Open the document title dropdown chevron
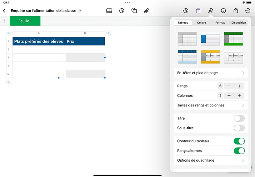 pos(80,11)
